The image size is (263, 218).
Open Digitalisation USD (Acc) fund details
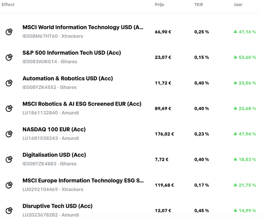(54, 155)
